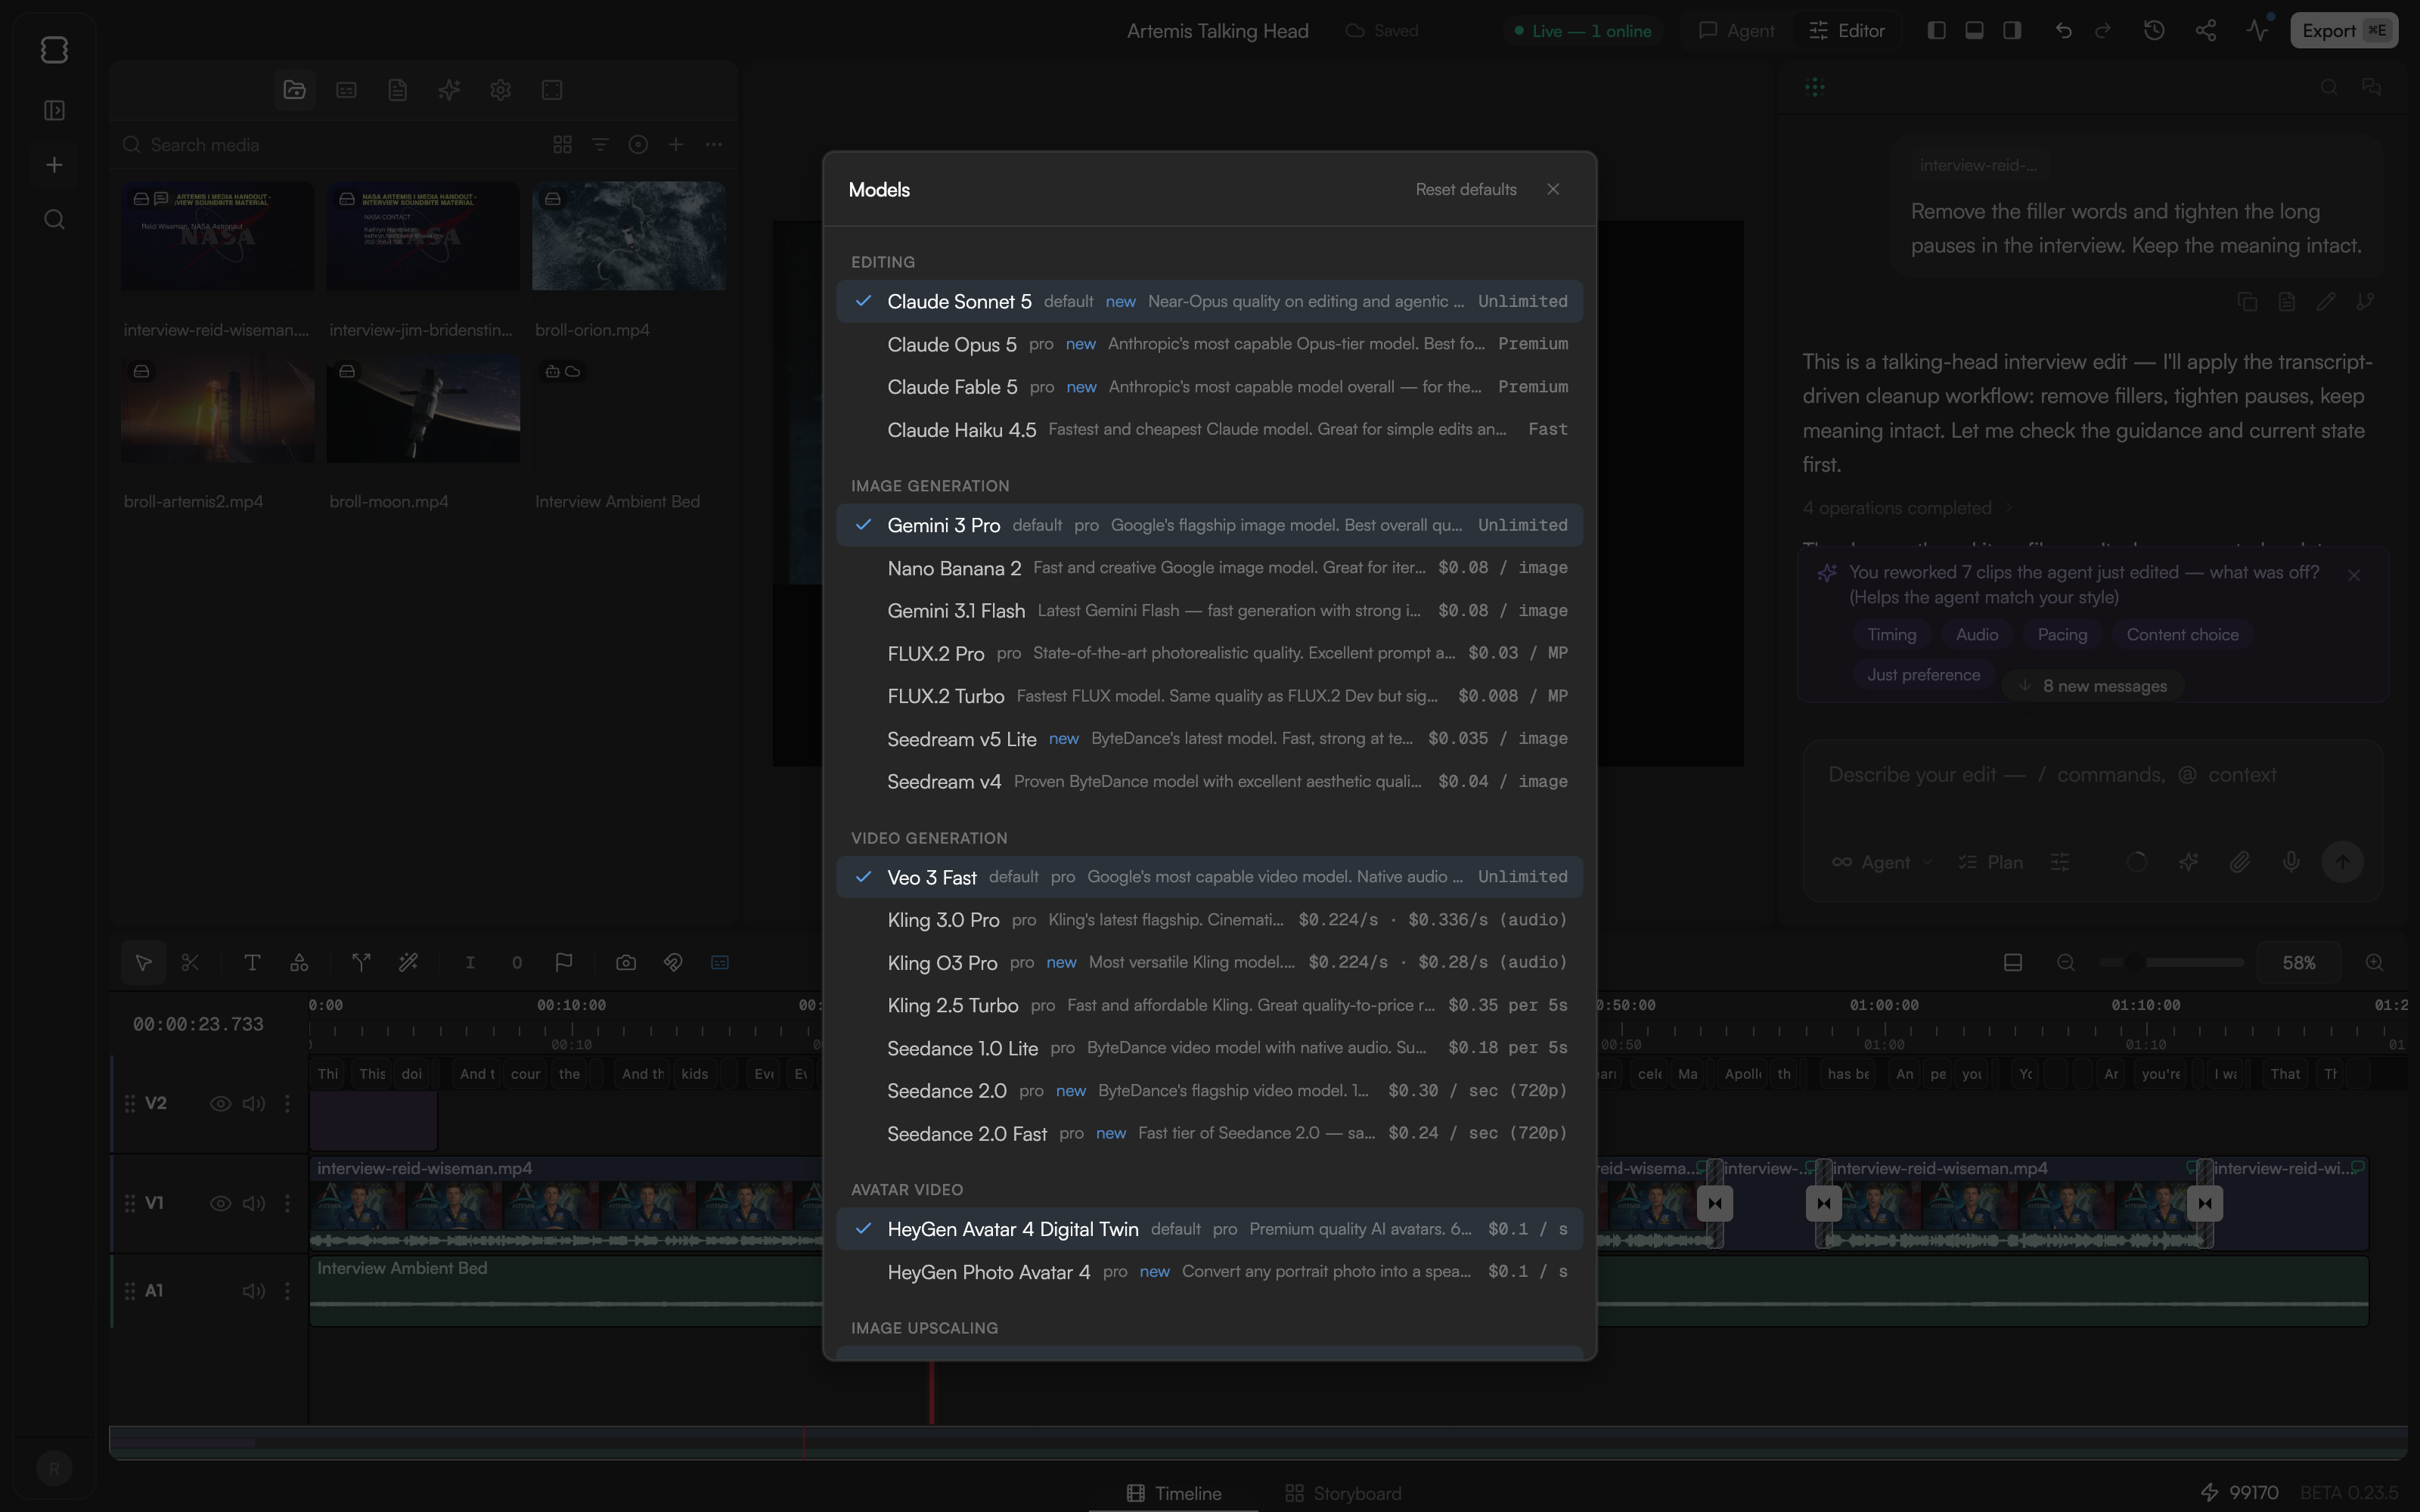Select the pointer selection tool in timeline
The height and width of the screenshot is (1512, 2420).
coord(143,963)
